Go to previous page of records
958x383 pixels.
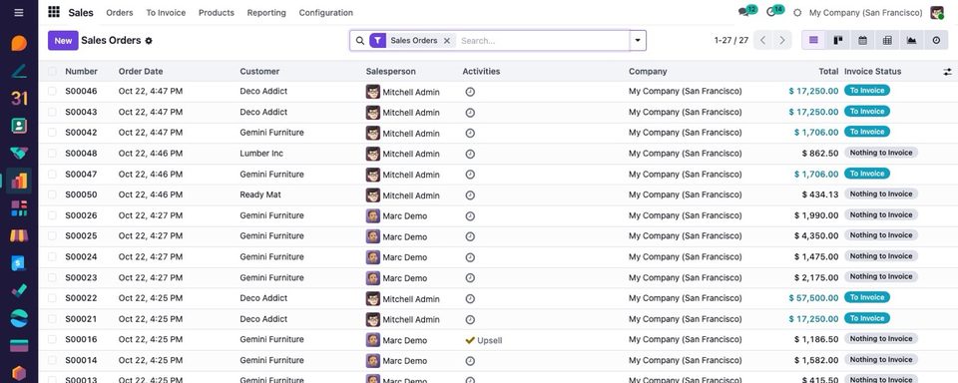coord(762,40)
